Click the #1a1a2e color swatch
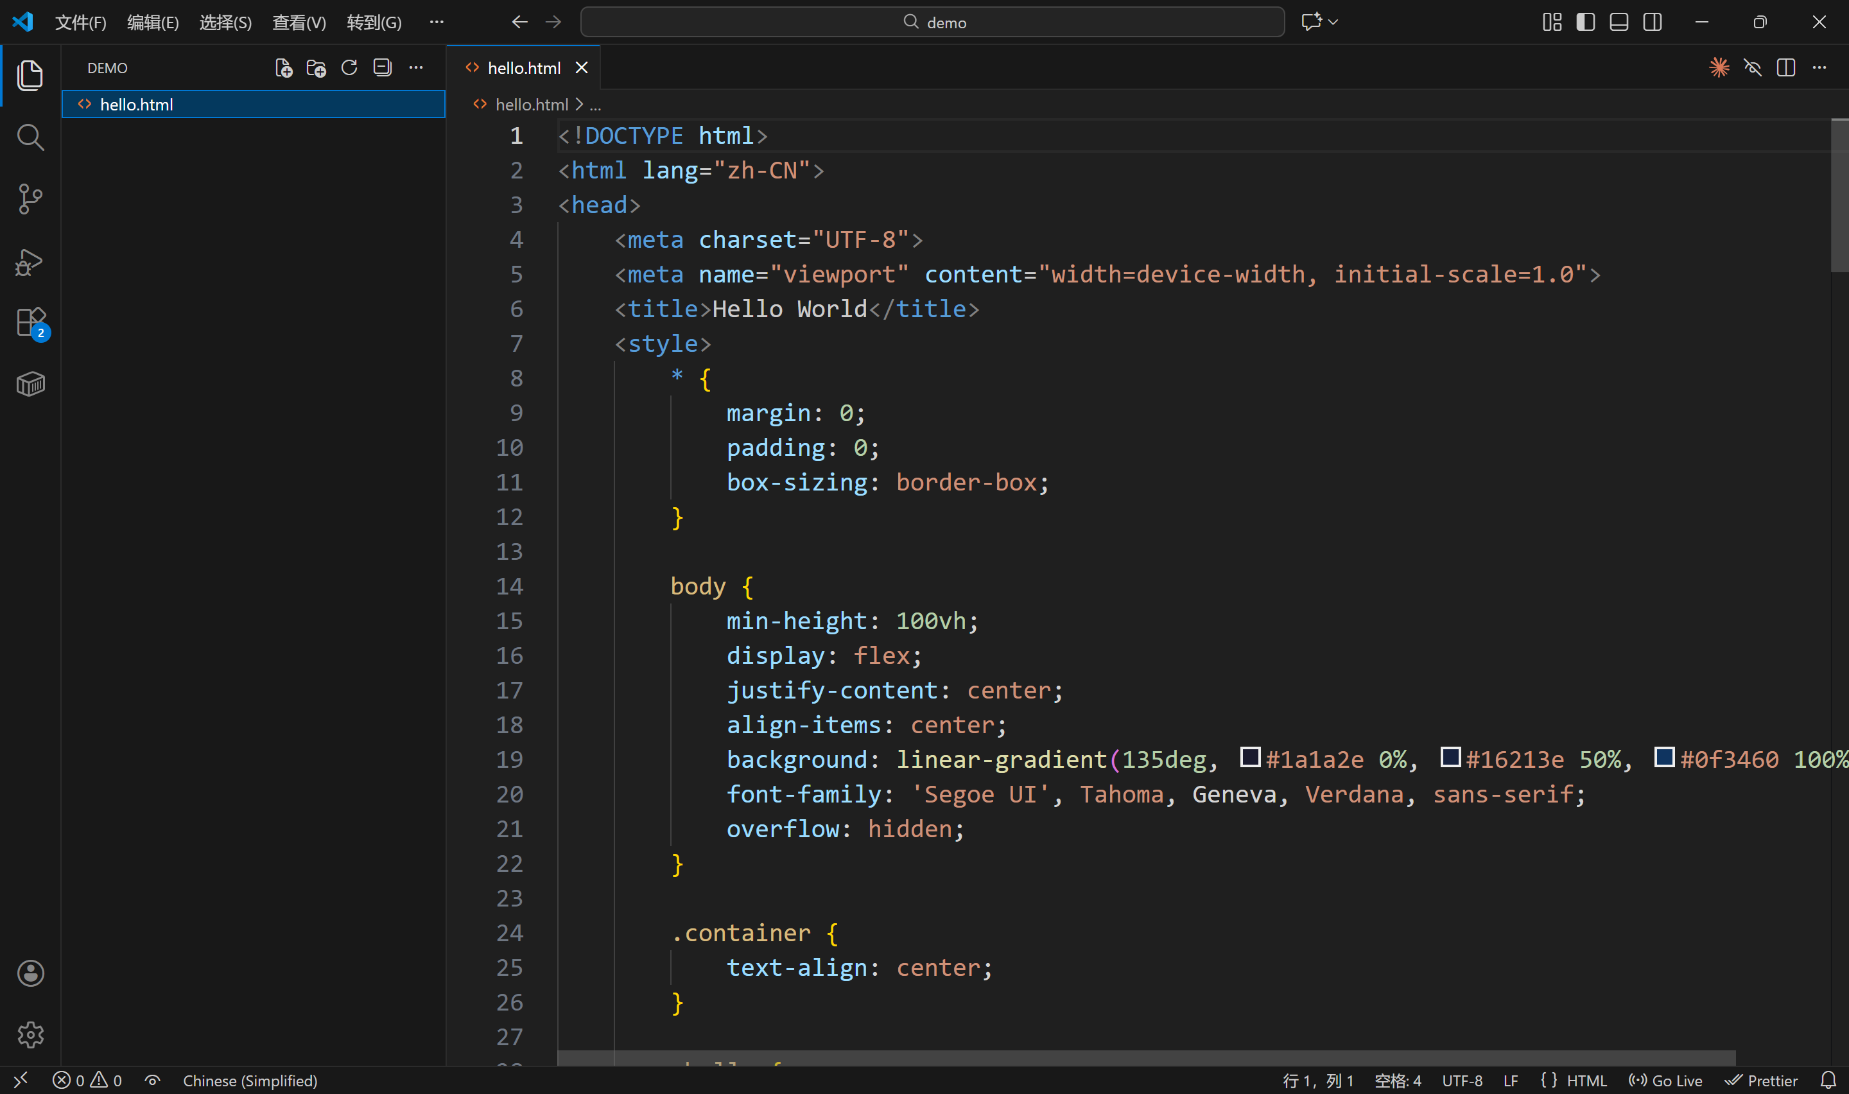 click(1250, 757)
